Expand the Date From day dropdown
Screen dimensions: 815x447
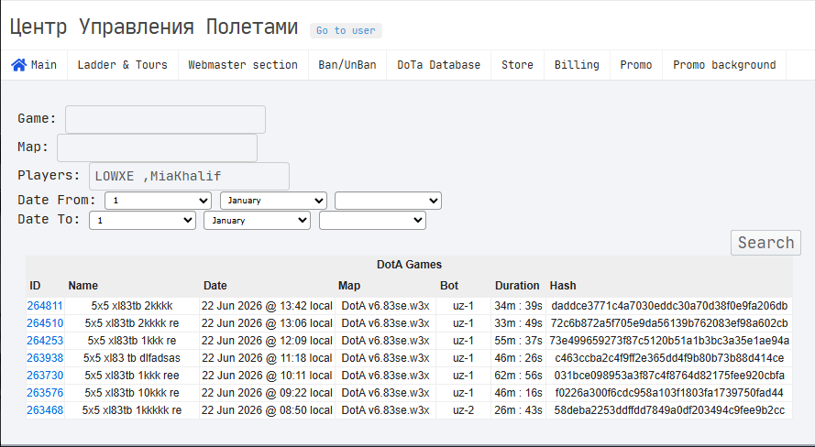click(x=158, y=201)
